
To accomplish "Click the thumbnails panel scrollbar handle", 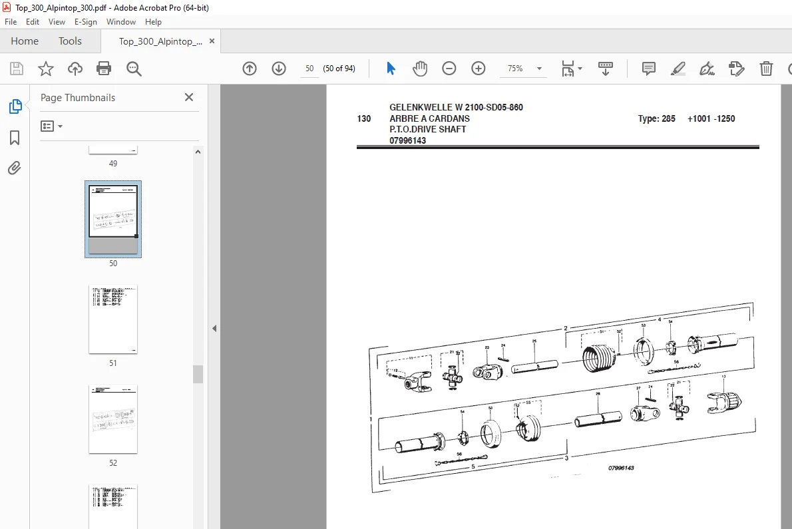I will click(198, 374).
